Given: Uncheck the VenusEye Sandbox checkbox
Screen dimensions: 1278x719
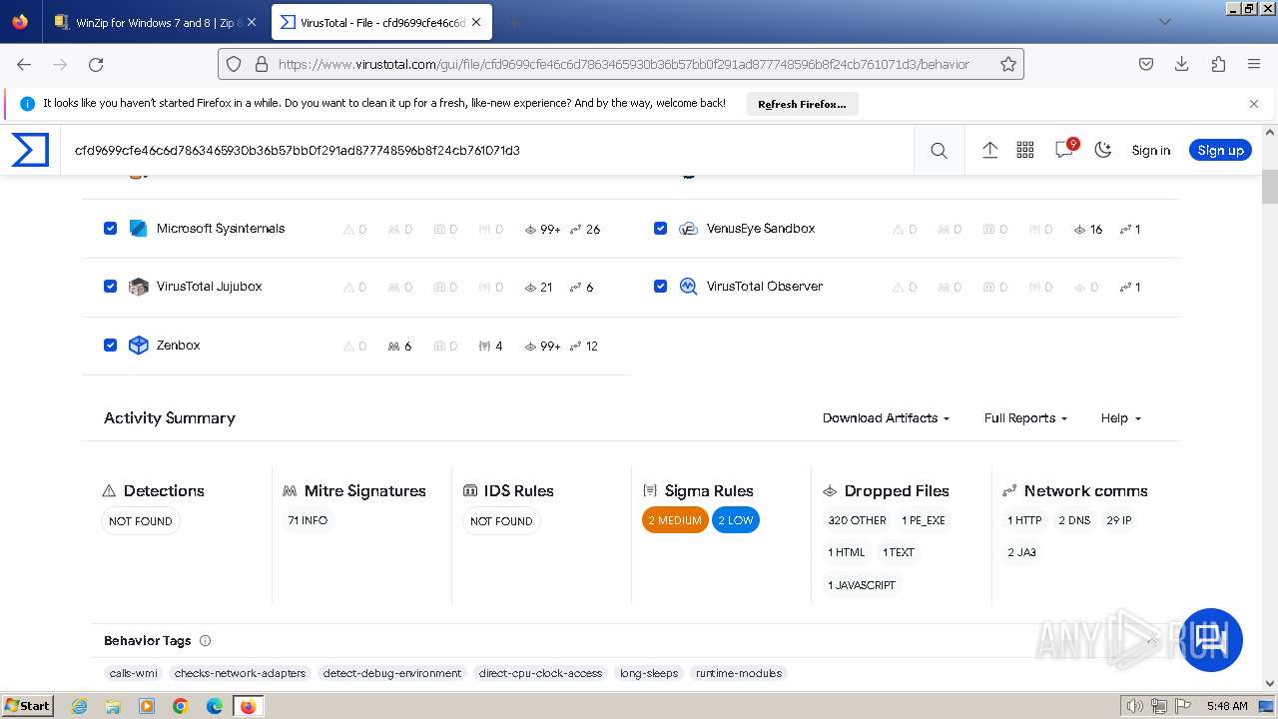Looking at the screenshot, I should tap(660, 229).
